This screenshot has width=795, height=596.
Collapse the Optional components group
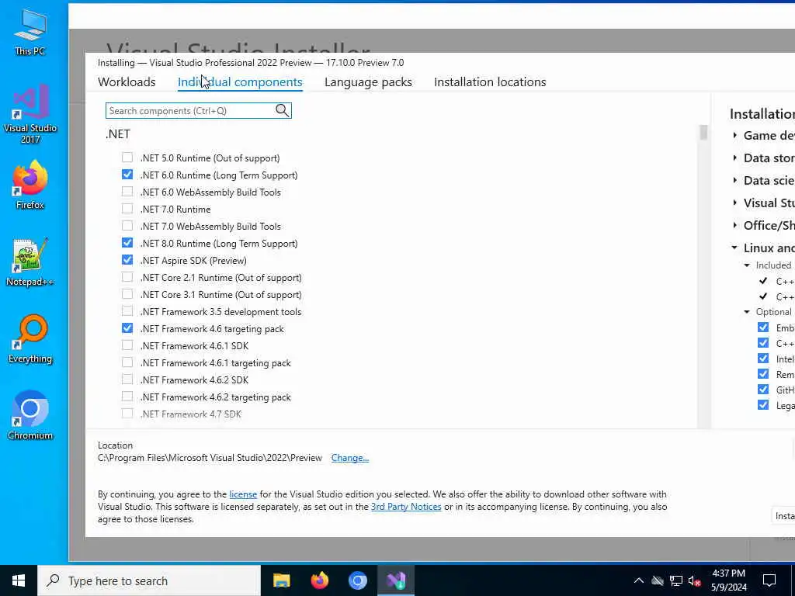click(x=747, y=312)
